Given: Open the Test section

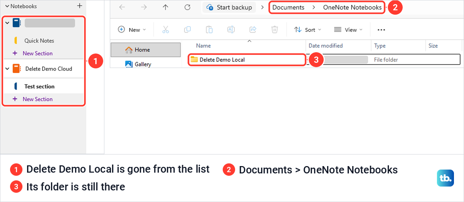Looking at the screenshot, I should [x=39, y=87].
